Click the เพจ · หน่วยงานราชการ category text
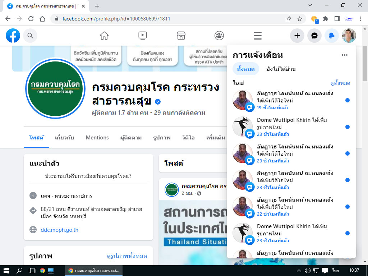The width and height of the screenshot is (368, 276). (x=66, y=196)
